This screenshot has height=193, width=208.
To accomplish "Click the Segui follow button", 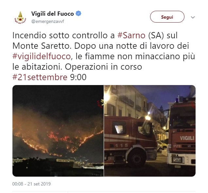I will click(x=167, y=17).
